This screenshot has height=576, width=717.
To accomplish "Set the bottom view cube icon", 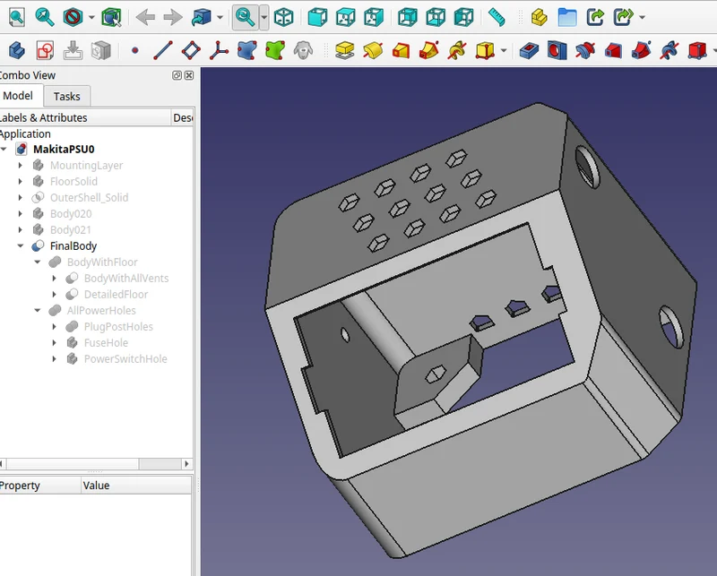I will pos(436,17).
